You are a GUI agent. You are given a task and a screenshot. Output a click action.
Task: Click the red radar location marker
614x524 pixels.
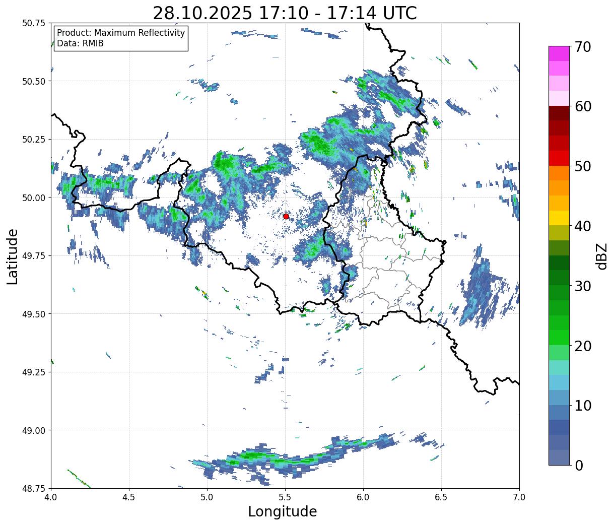coord(286,216)
